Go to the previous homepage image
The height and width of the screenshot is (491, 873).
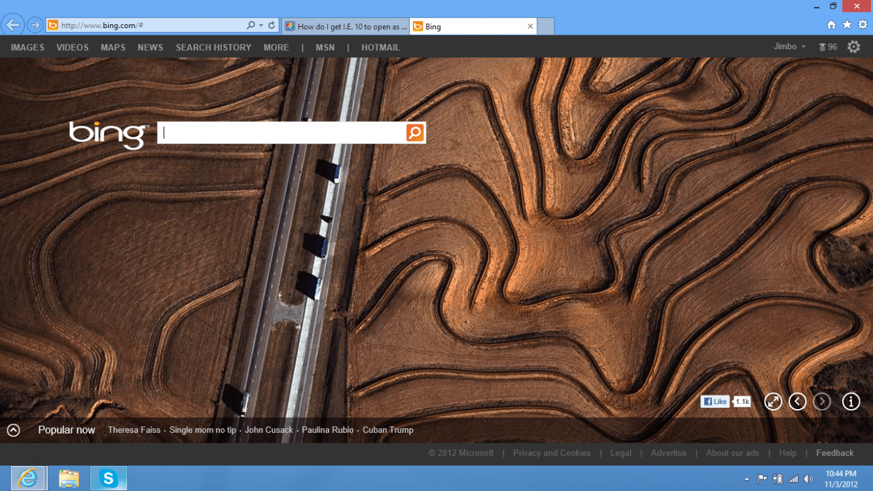pos(797,401)
